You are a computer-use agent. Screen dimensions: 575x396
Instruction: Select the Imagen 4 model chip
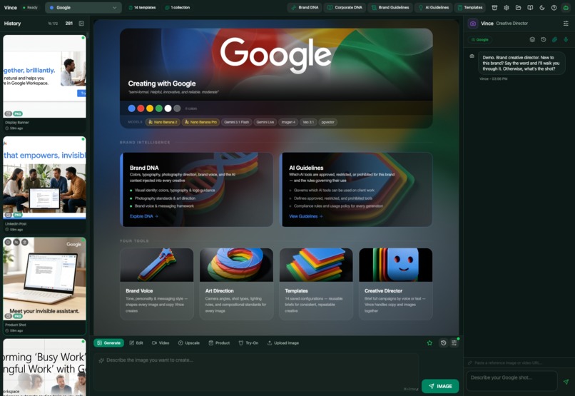tap(288, 122)
